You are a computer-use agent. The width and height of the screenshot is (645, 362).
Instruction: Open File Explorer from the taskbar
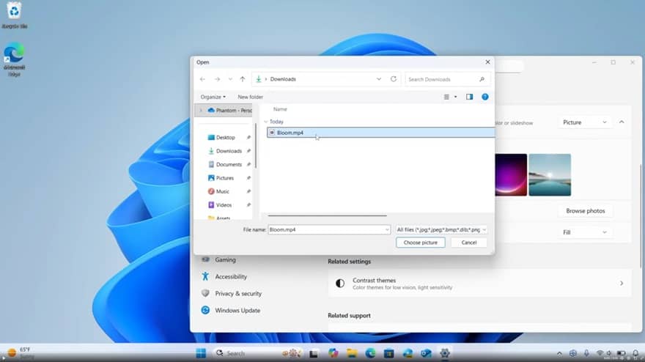coord(352,353)
